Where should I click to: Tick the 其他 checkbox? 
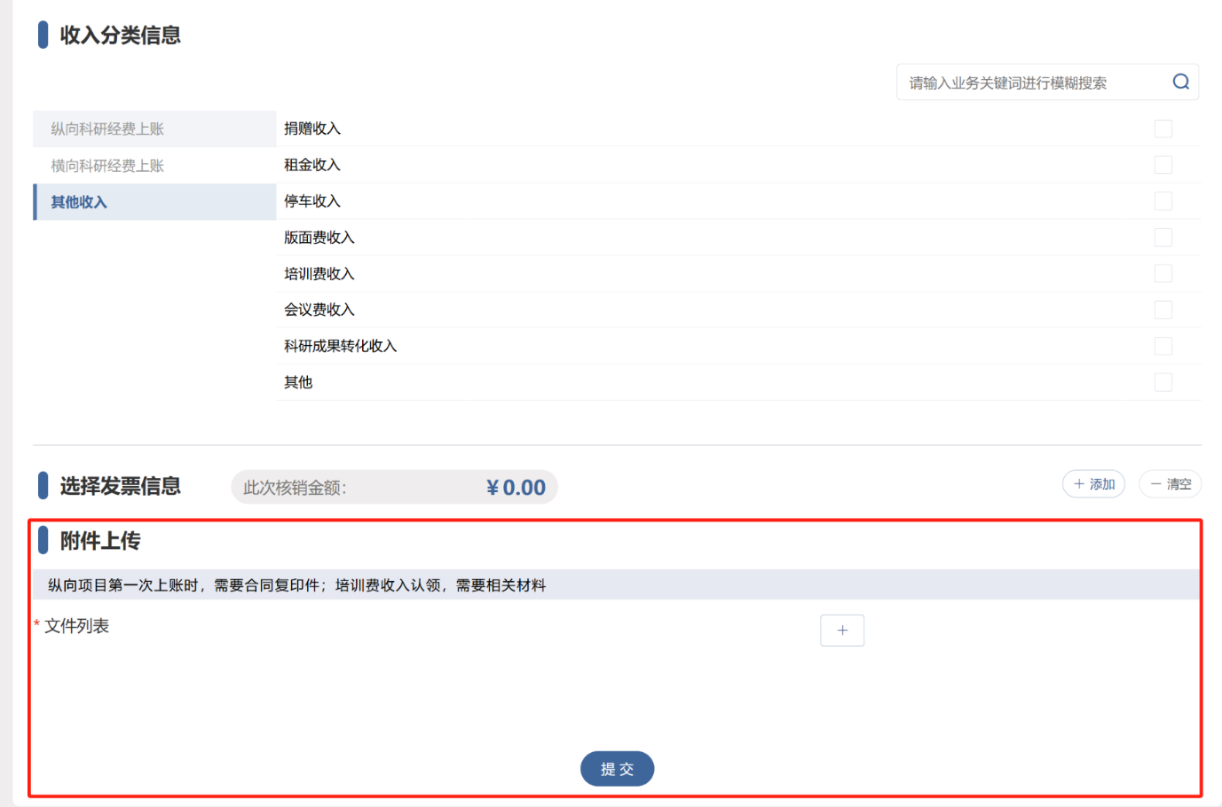(1163, 382)
